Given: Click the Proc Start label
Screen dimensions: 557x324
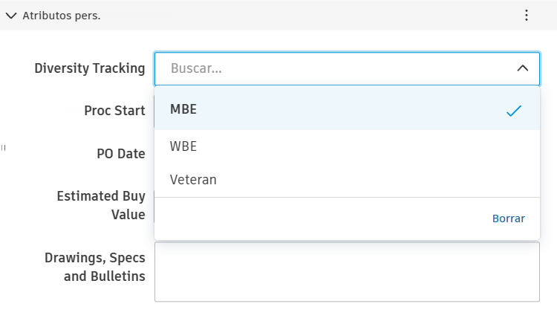Looking at the screenshot, I should pos(114,111).
